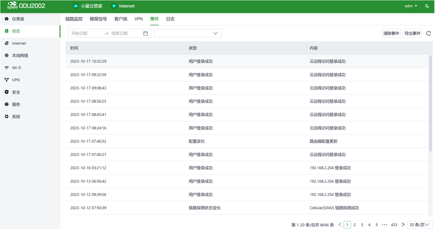Click the 小星云管家 cloud status icon

76,6
